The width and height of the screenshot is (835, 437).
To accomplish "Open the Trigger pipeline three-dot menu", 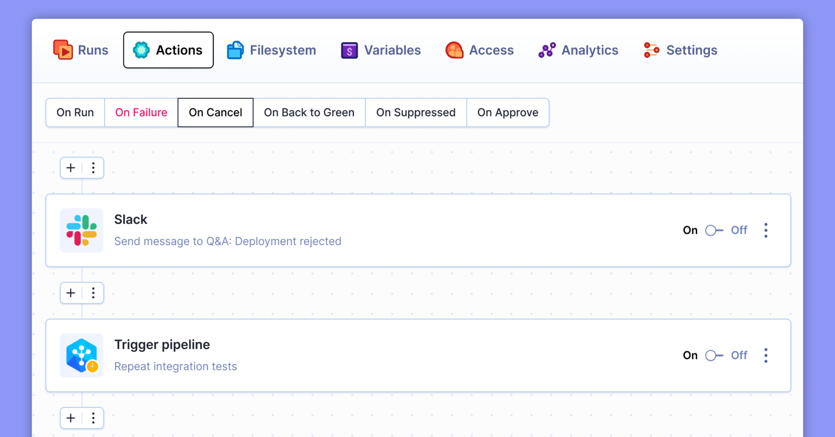I will 766,355.
